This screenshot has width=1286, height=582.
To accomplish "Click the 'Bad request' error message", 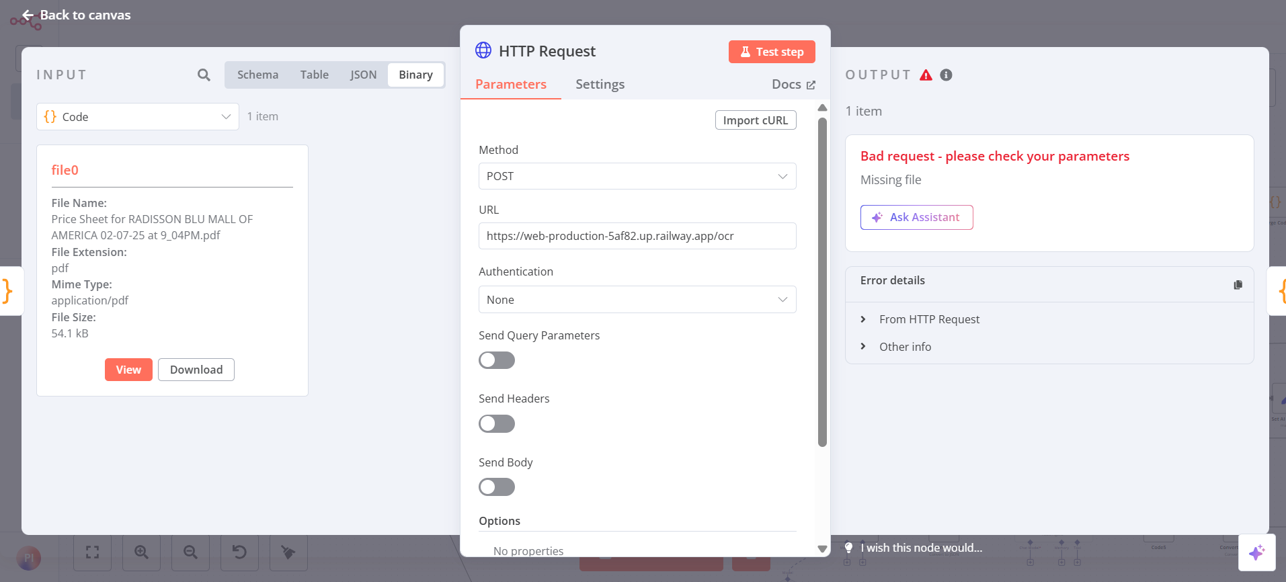I will (x=995, y=157).
